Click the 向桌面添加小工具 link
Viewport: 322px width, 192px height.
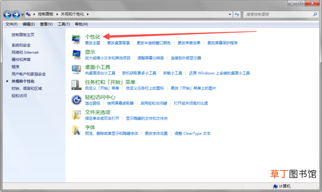coord(100,73)
